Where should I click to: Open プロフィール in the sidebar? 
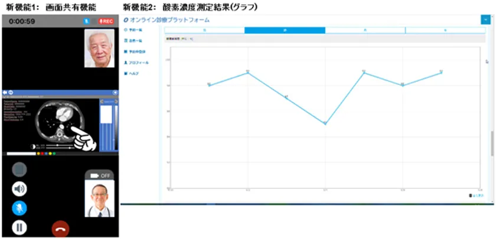pos(136,63)
